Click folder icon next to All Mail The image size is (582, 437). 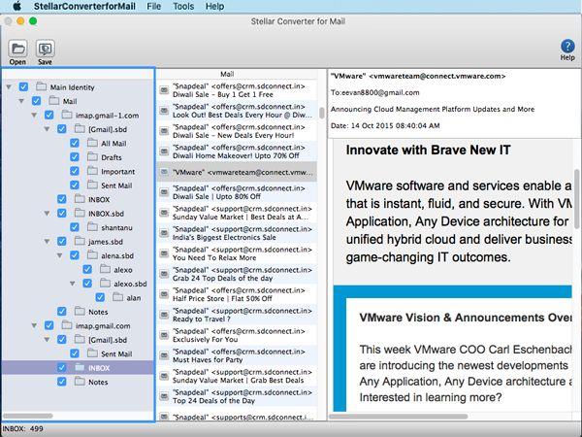click(92, 143)
